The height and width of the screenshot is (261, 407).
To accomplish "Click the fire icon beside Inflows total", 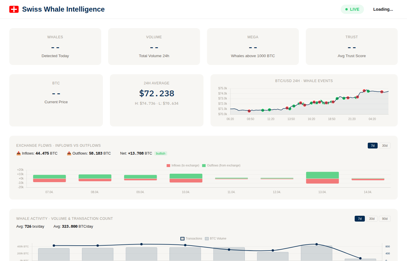I will (x=18, y=153).
